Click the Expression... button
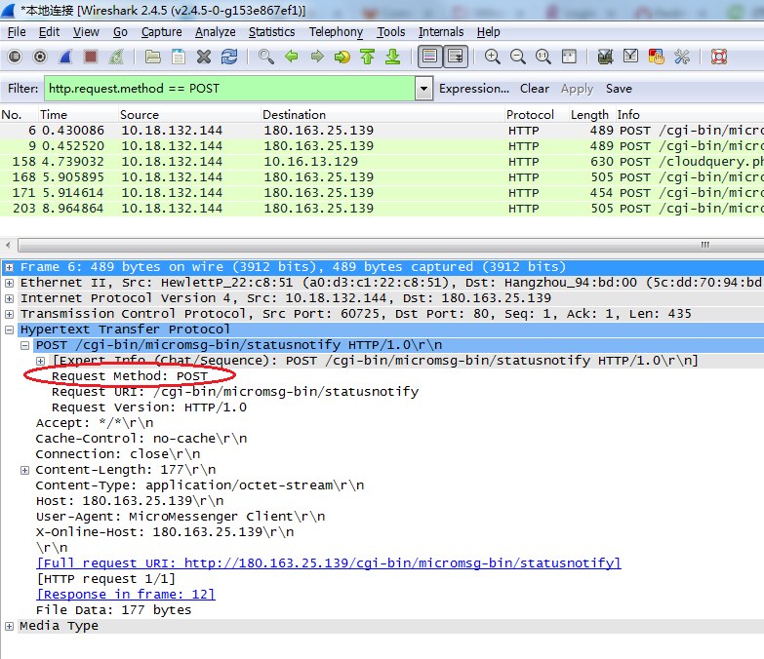Screen dimensions: 764x659 [x=474, y=89]
